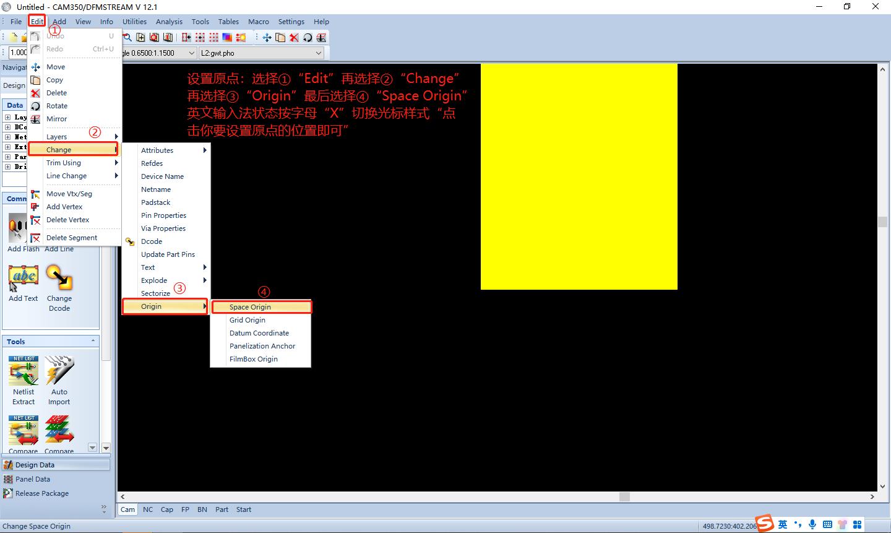Open the Utilities menu

(135, 21)
